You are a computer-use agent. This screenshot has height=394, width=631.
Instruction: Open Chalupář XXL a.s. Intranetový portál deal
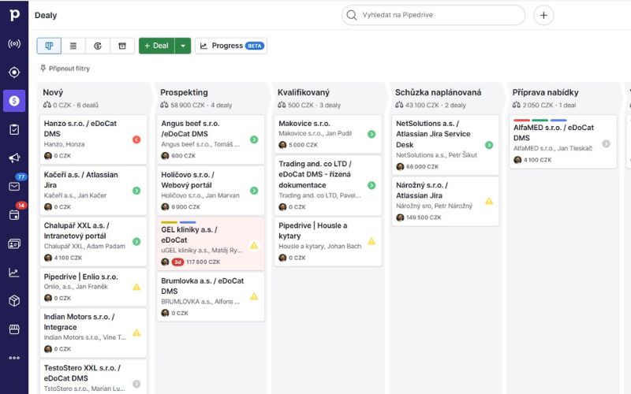pos(93,242)
